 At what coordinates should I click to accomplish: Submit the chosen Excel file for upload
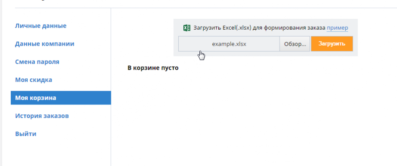pyautogui.click(x=332, y=44)
